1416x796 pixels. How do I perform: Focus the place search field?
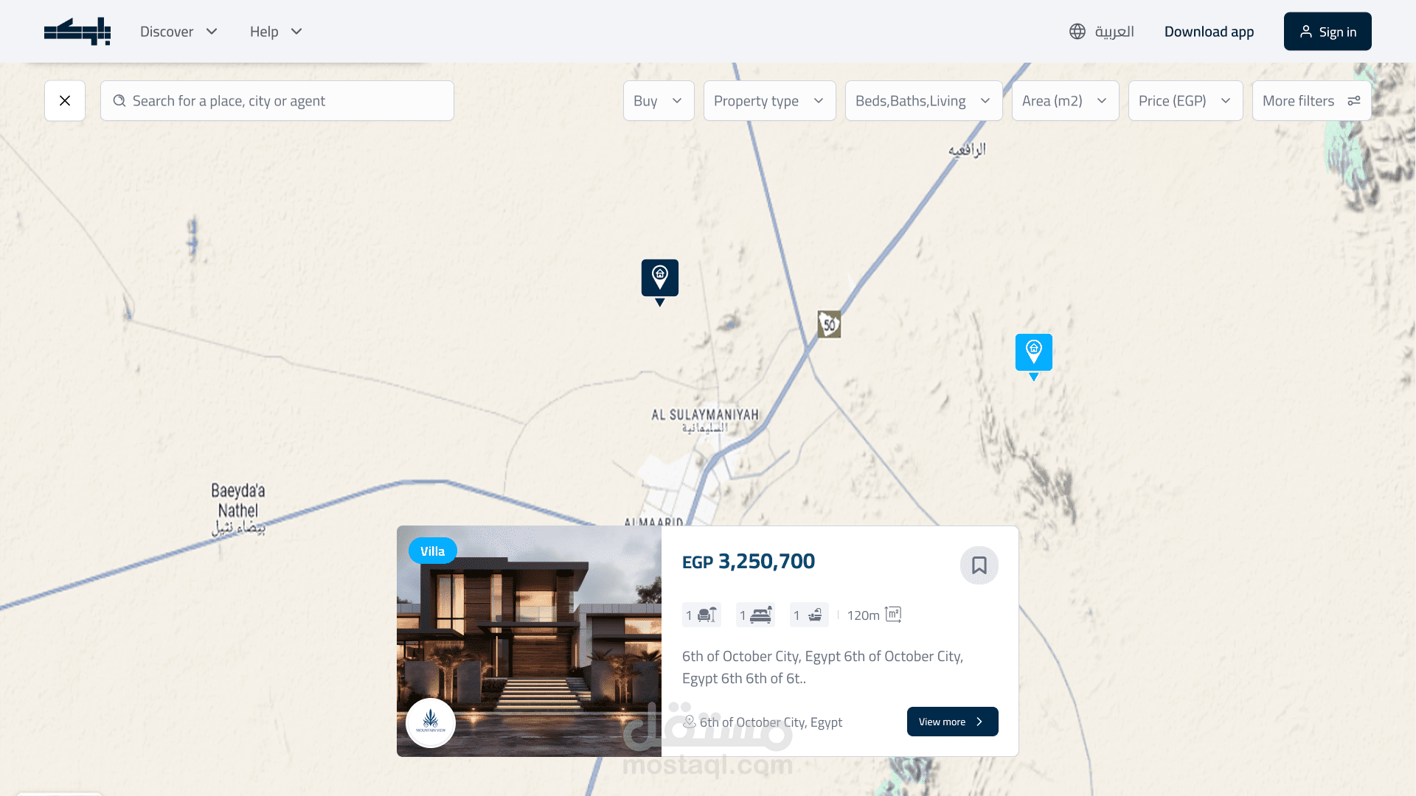(277, 101)
